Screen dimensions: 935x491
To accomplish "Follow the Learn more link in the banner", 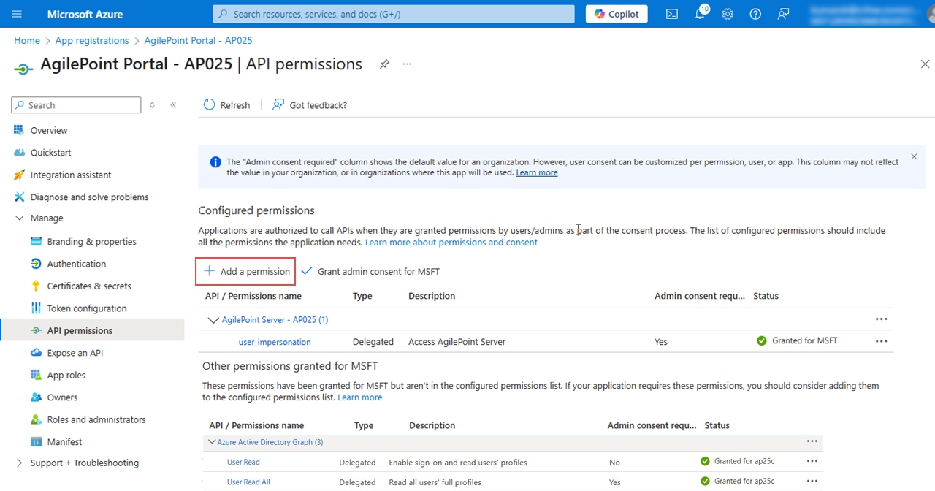I will coord(536,172).
